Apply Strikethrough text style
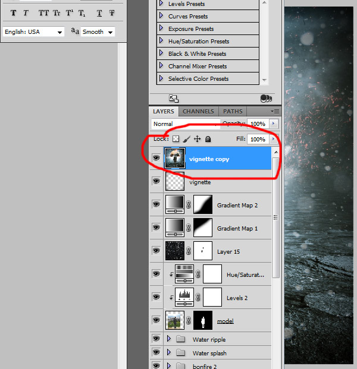The height and width of the screenshot is (369, 357). click(112, 13)
